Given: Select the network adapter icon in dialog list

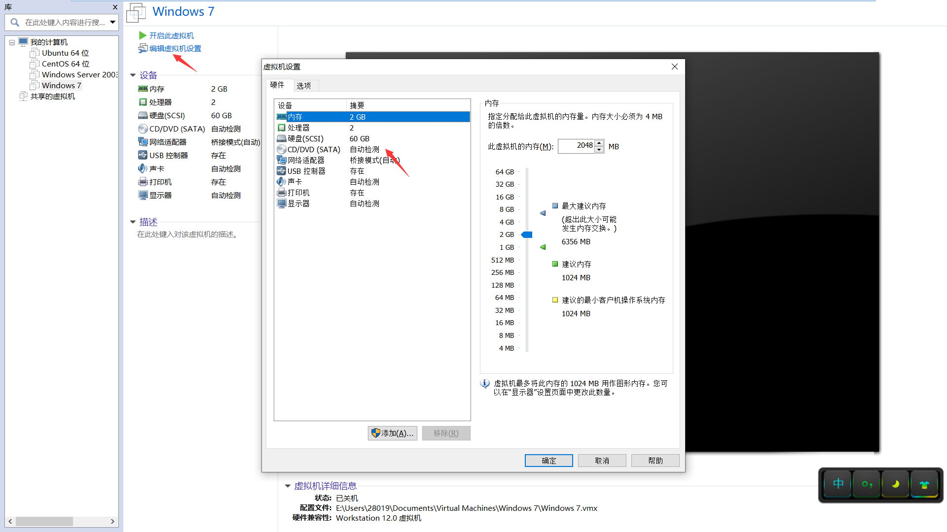Looking at the screenshot, I should pyautogui.click(x=281, y=161).
